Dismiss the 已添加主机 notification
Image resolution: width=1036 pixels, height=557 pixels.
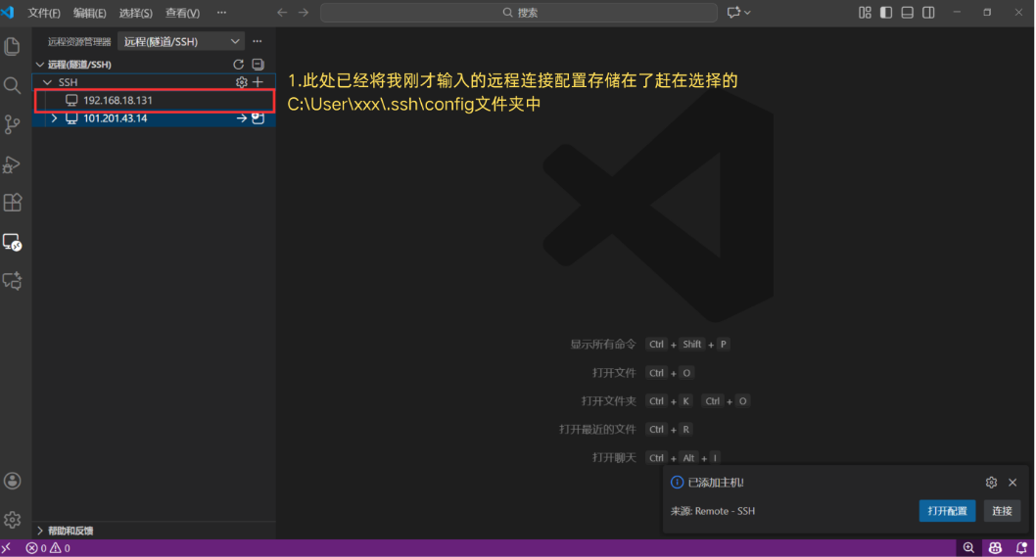pos(1012,483)
